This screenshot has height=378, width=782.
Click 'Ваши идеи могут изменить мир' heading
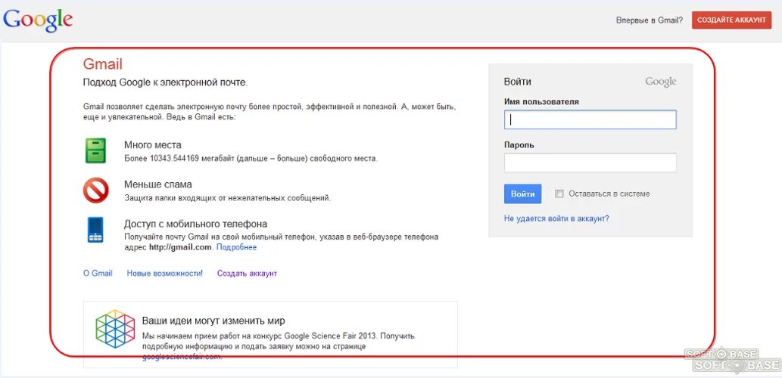click(x=213, y=321)
